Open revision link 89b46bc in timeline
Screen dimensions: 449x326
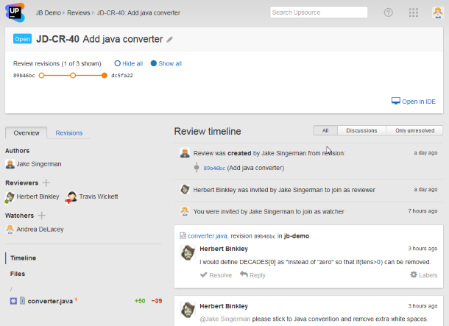(x=214, y=169)
